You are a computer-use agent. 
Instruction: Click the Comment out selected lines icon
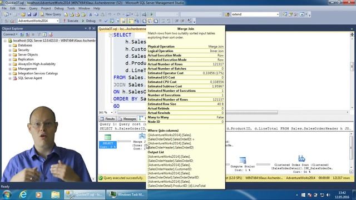point(163,21)
